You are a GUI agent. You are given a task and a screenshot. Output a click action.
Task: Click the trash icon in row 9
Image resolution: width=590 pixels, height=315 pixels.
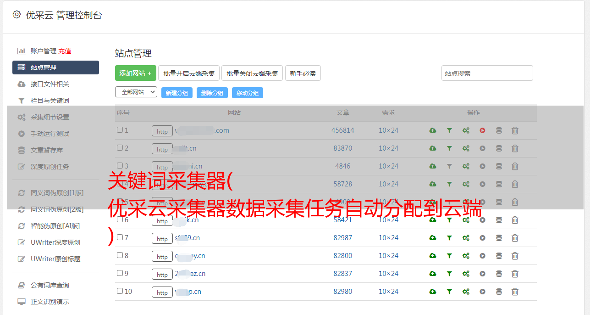(x=515, y=274)
